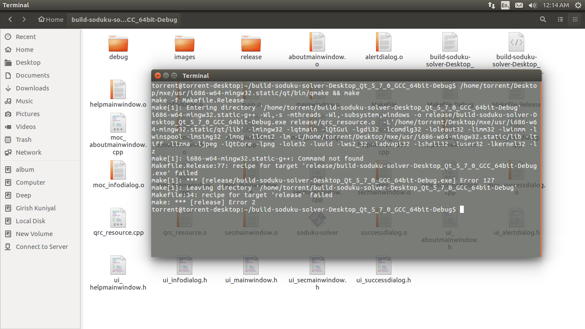Open the mail indicator in top panel
585x329 pixels.
tap(519, 5)
